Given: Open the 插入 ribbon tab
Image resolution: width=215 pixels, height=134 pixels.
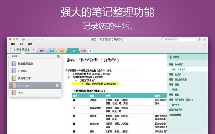Looking at the screenshot, I should (x=21, y=44).
